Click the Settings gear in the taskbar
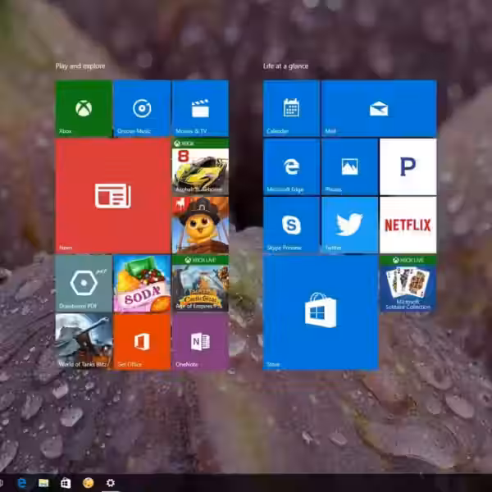Image resolution: width=492 pixels, height=492 pixels. click(110, 483)
